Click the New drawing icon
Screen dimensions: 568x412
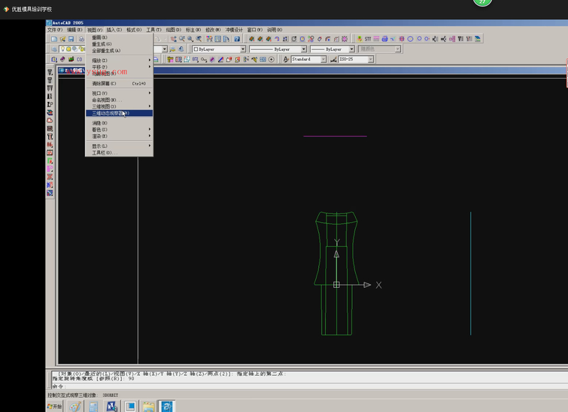click(x=54, y=39)
